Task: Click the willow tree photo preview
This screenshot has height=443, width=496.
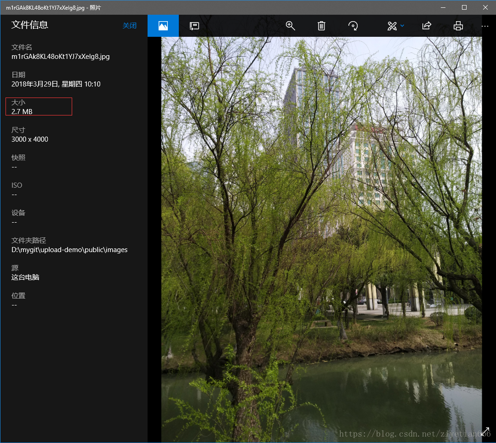Action: (x=321, y=239)
